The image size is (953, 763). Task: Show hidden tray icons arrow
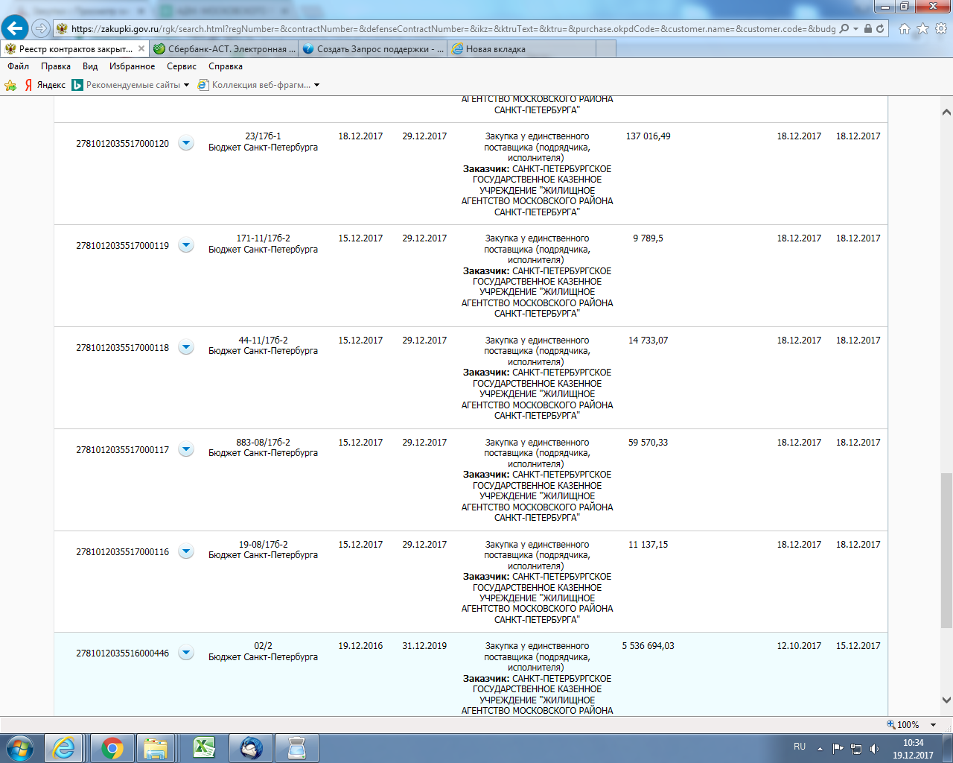click(x=820, y=749)
